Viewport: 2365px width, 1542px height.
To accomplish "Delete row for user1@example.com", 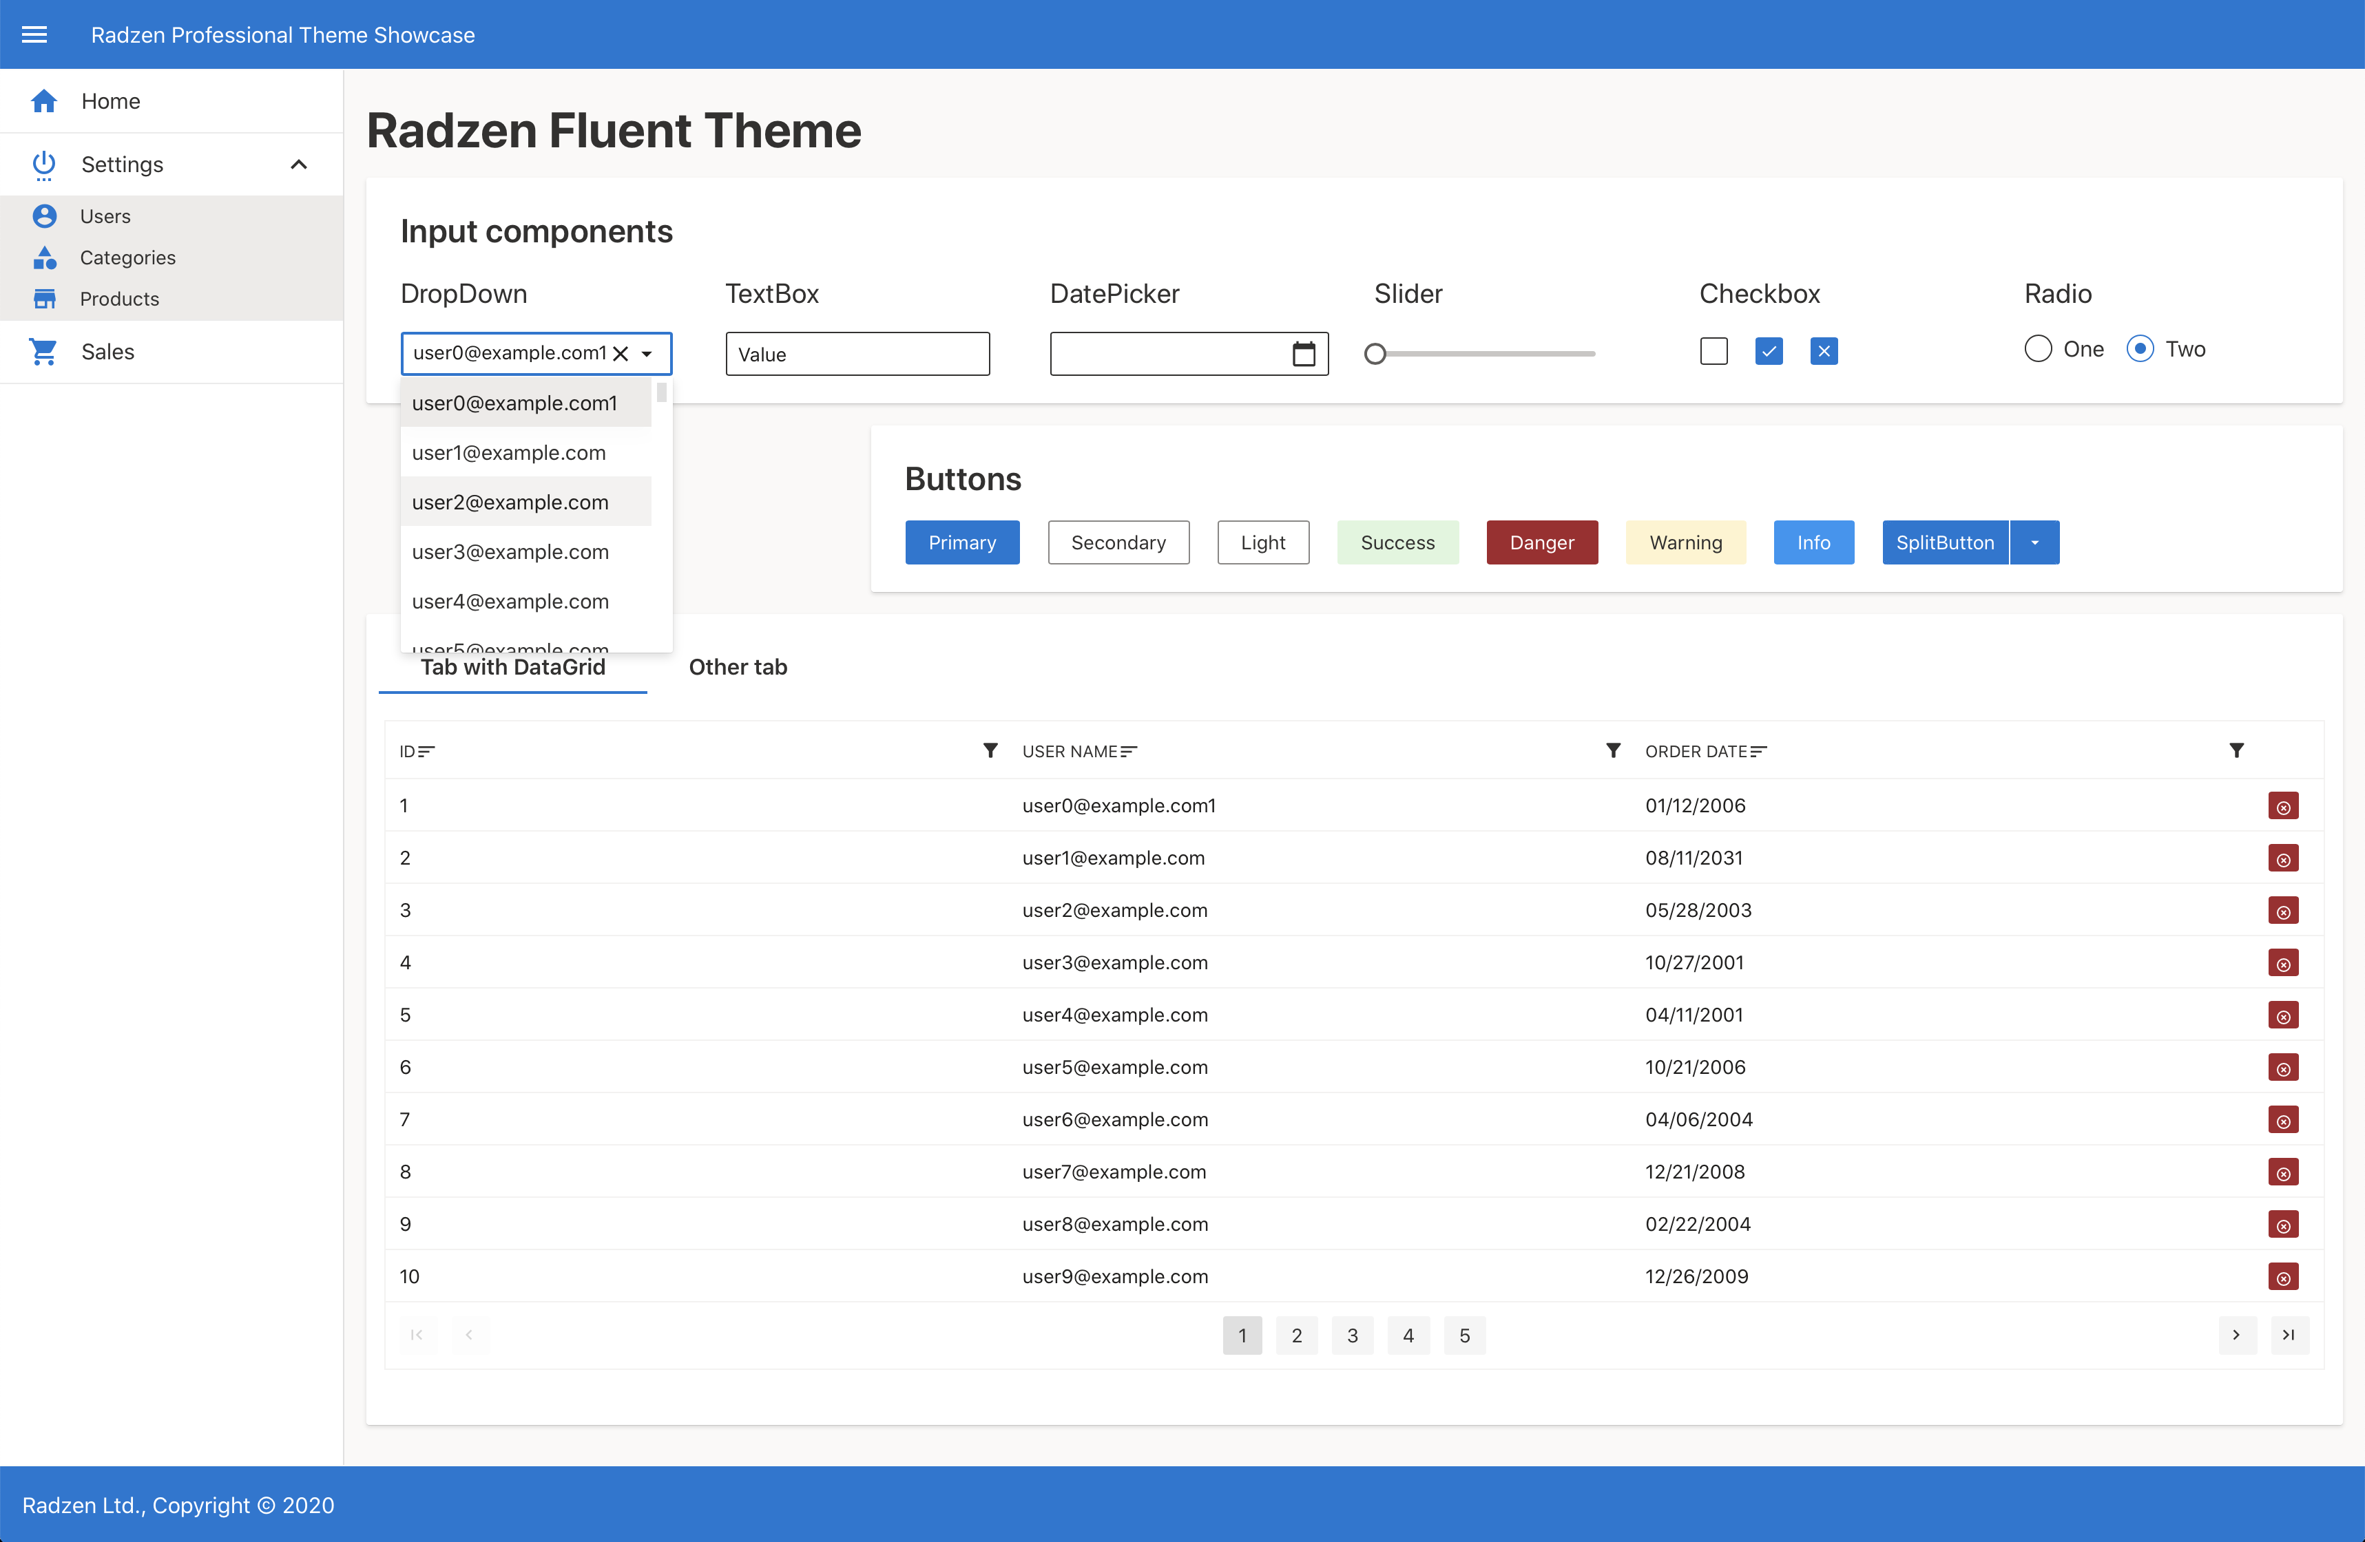I will (x=2282, y=858).
